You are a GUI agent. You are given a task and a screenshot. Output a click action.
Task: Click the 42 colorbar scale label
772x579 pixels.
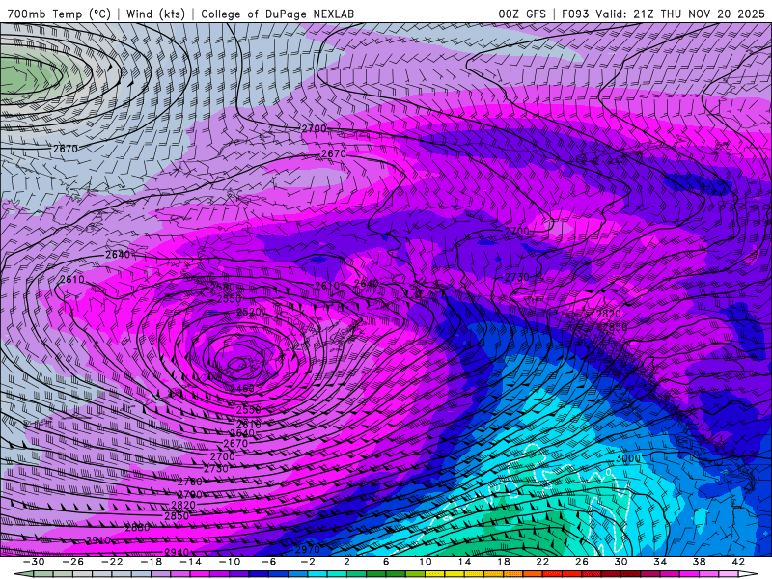738,562
